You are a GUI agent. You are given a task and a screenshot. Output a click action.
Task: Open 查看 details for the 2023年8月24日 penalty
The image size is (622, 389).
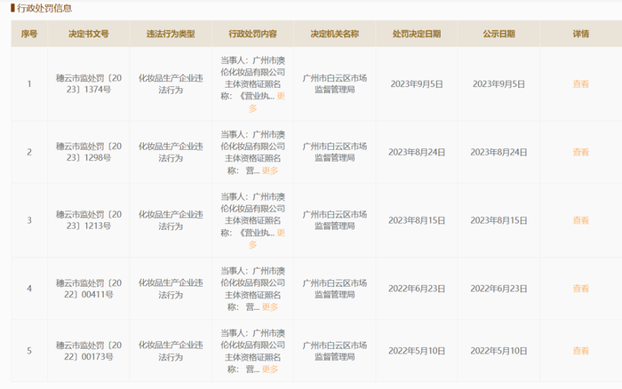tap(581, 152)
